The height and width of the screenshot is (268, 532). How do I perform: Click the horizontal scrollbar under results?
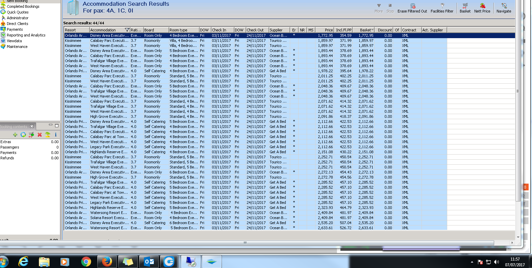tap(245, 243)
